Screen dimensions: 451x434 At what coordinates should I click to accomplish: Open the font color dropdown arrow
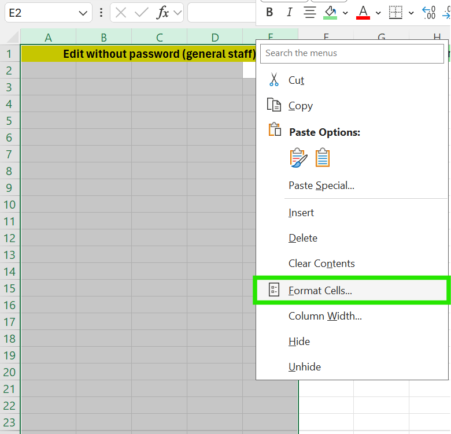tap(378, 13)
